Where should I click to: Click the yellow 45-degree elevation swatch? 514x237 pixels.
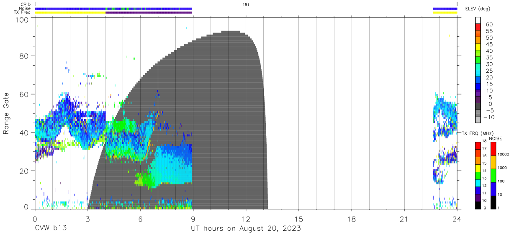(478, 47)
